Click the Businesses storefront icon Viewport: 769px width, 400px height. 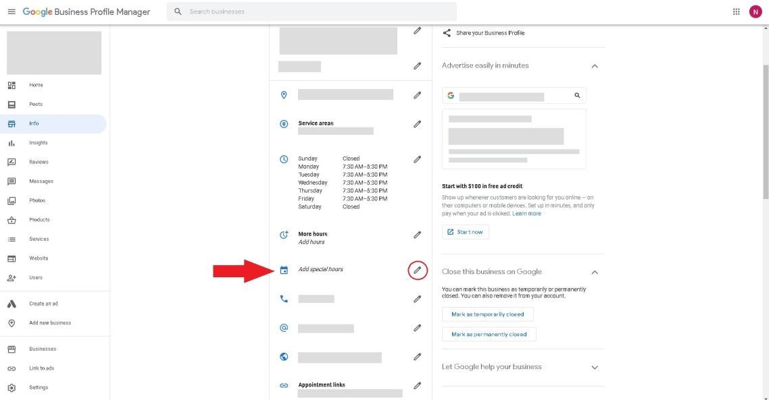tap(11, 349)
